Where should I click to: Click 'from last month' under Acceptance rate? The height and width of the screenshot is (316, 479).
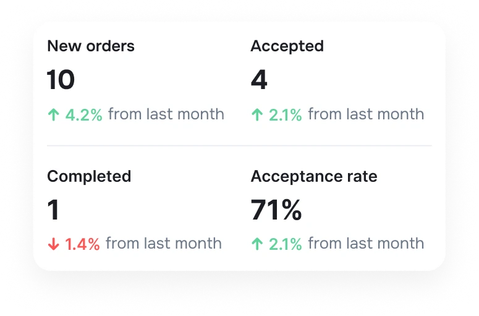(x=366, y=243)
